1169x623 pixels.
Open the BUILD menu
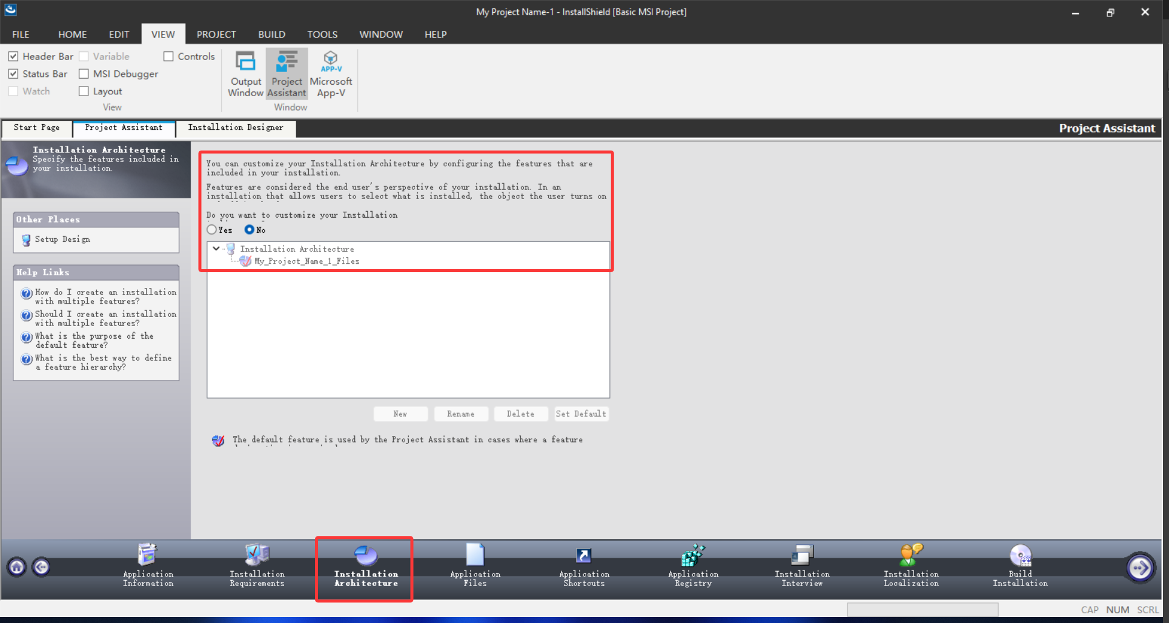pyautogui.click(x=271, y=34)
